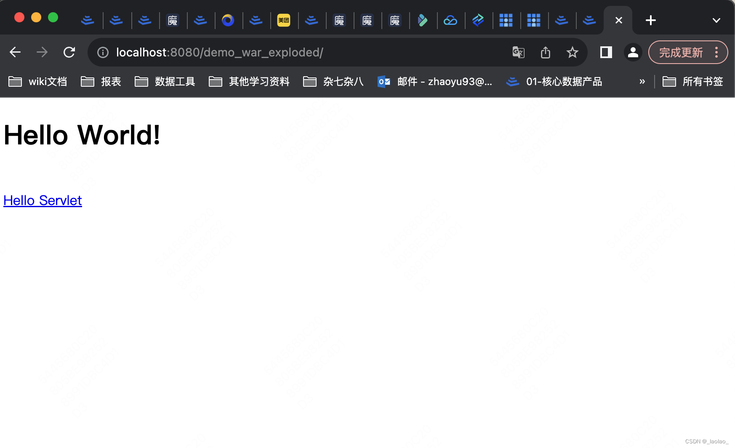
Task: Close the browser window with red button
Action: tap(19, 17)
